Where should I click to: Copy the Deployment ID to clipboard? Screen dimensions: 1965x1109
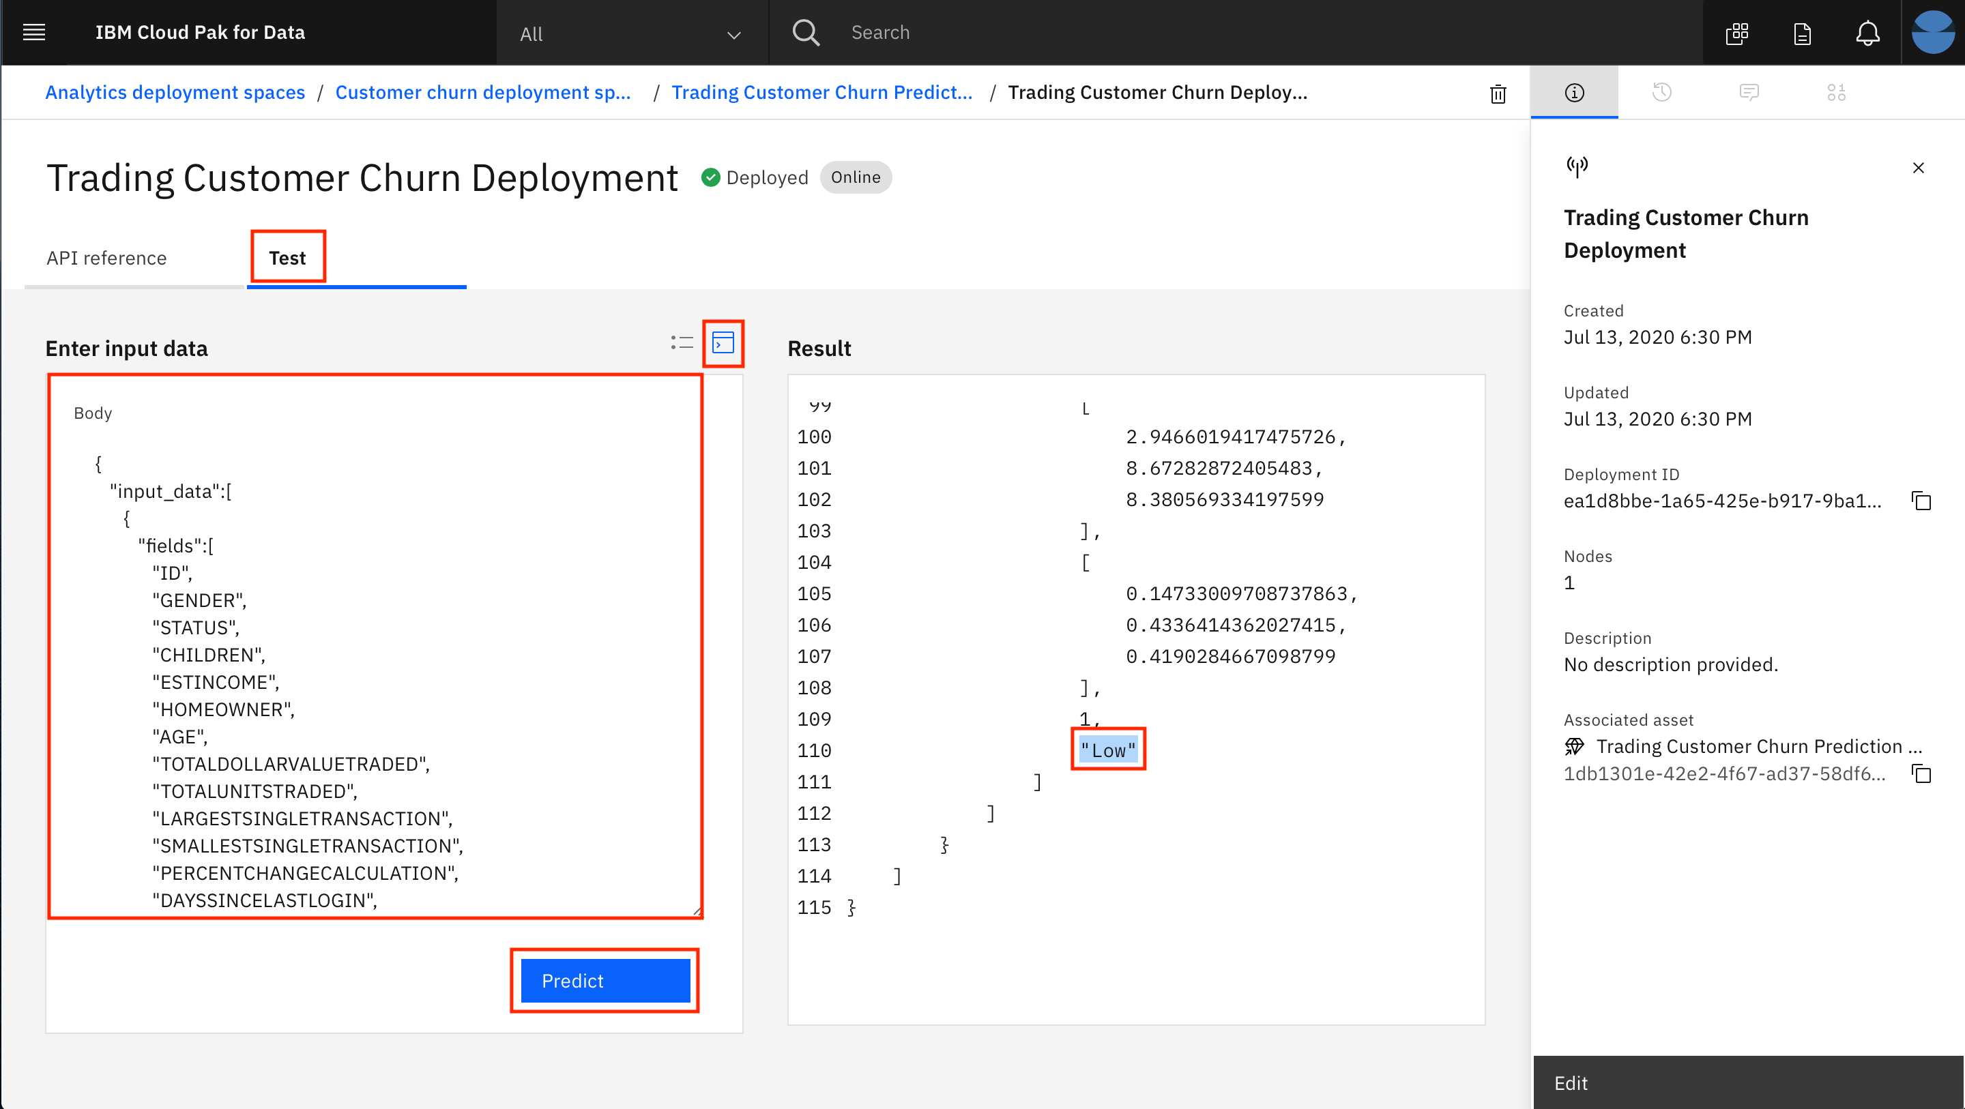coord(1925,501)
